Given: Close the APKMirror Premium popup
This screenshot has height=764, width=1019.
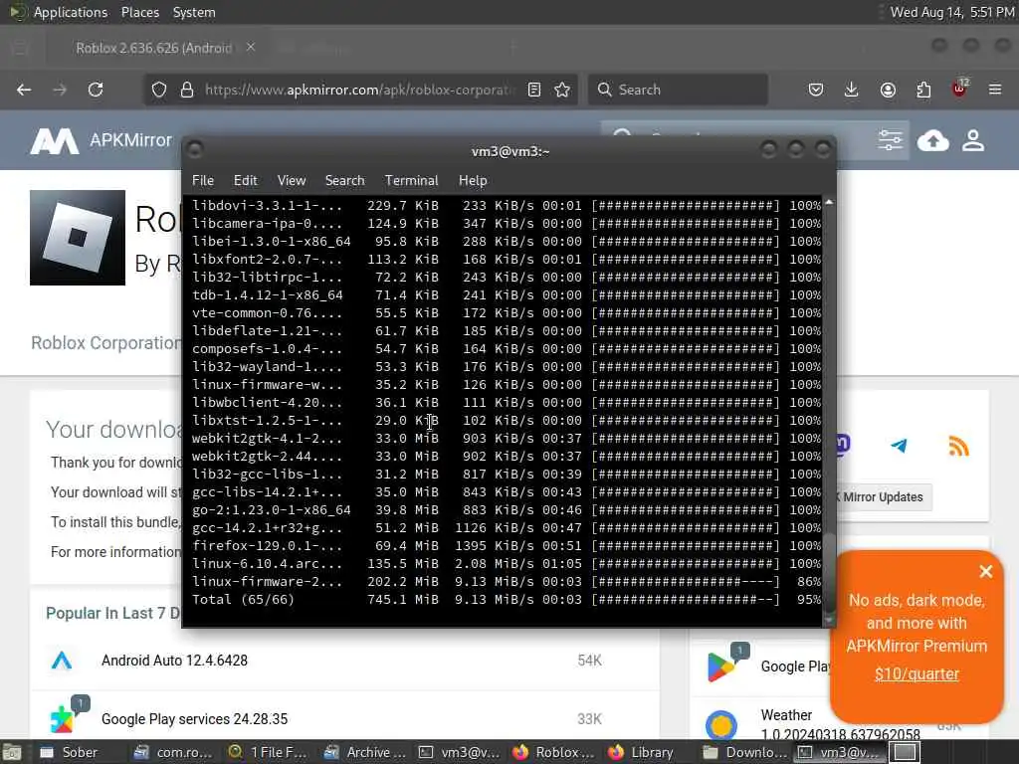Looking at the screenshot, I should coord(986,571).
